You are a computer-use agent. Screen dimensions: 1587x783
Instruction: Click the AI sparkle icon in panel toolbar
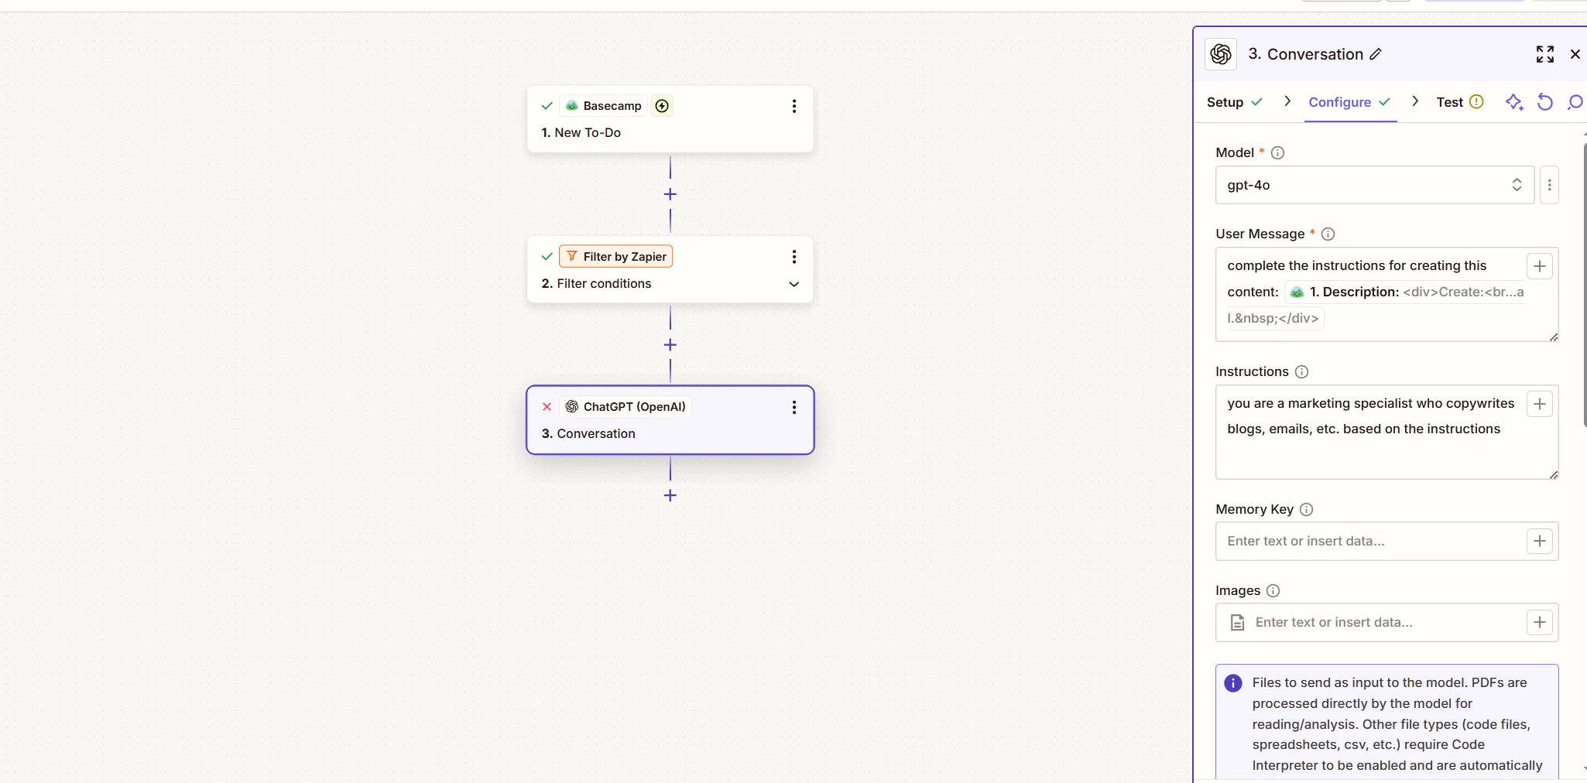point(1514,102)
